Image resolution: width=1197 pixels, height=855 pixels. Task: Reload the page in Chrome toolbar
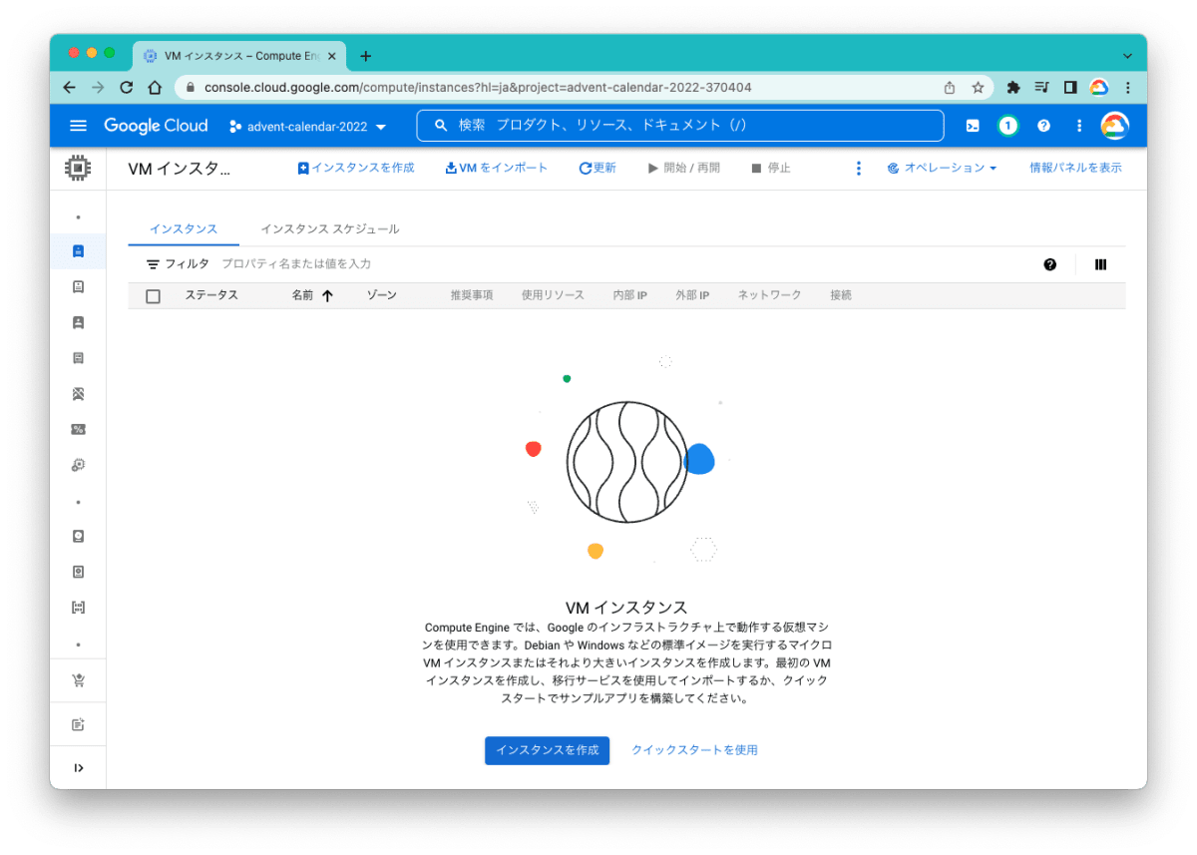(127, 88)
